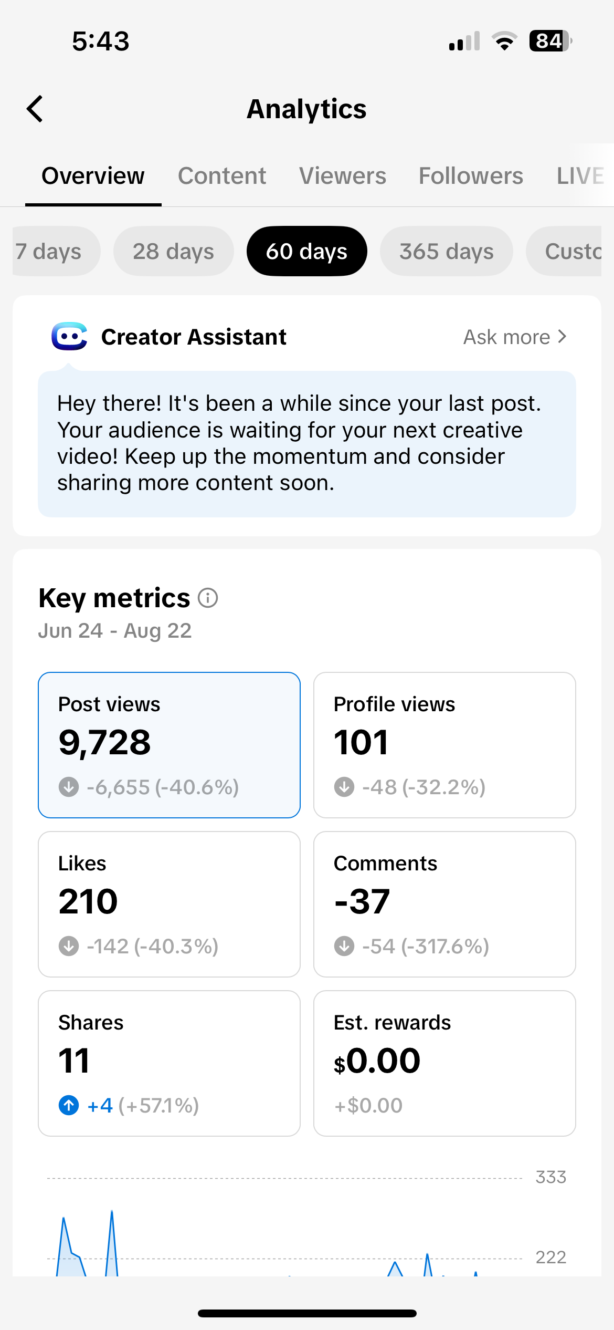Screen dimensions: 614x1330
Task: Select the 365 days range
Action: coord(446,251)
